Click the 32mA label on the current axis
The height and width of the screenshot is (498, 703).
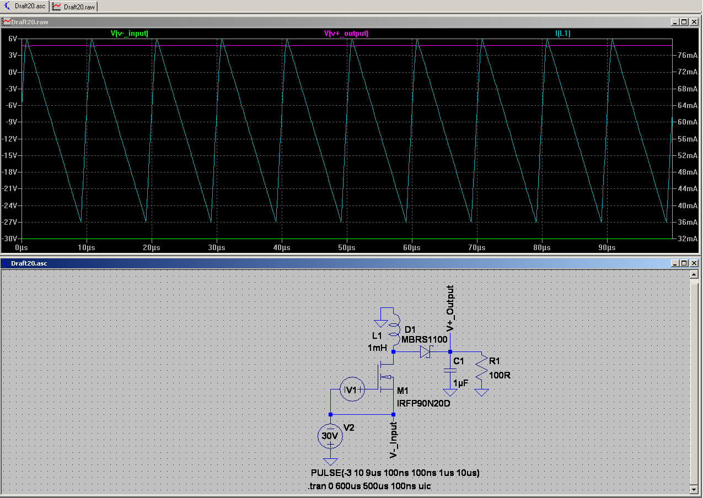(686, 239)
